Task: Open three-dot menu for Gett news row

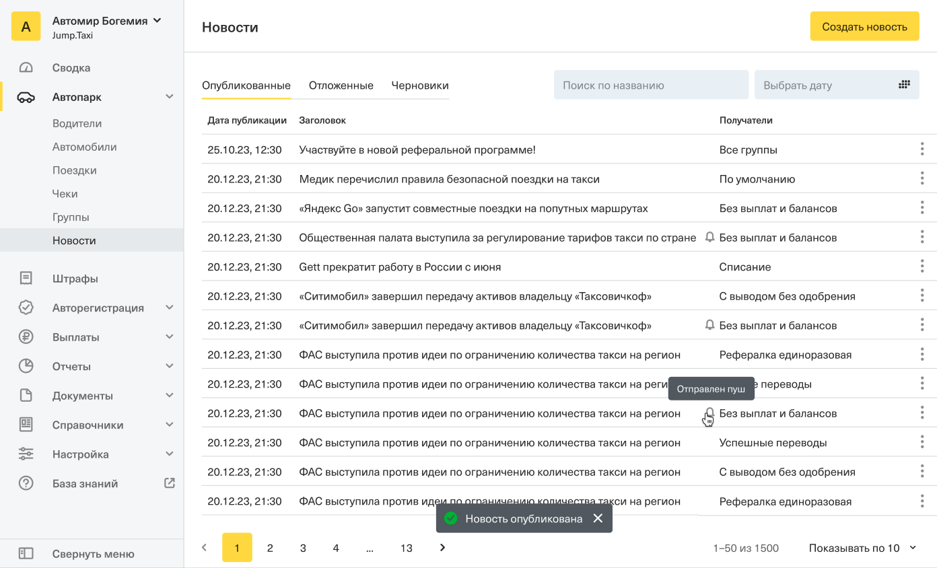Action: [x=922, y=267]
